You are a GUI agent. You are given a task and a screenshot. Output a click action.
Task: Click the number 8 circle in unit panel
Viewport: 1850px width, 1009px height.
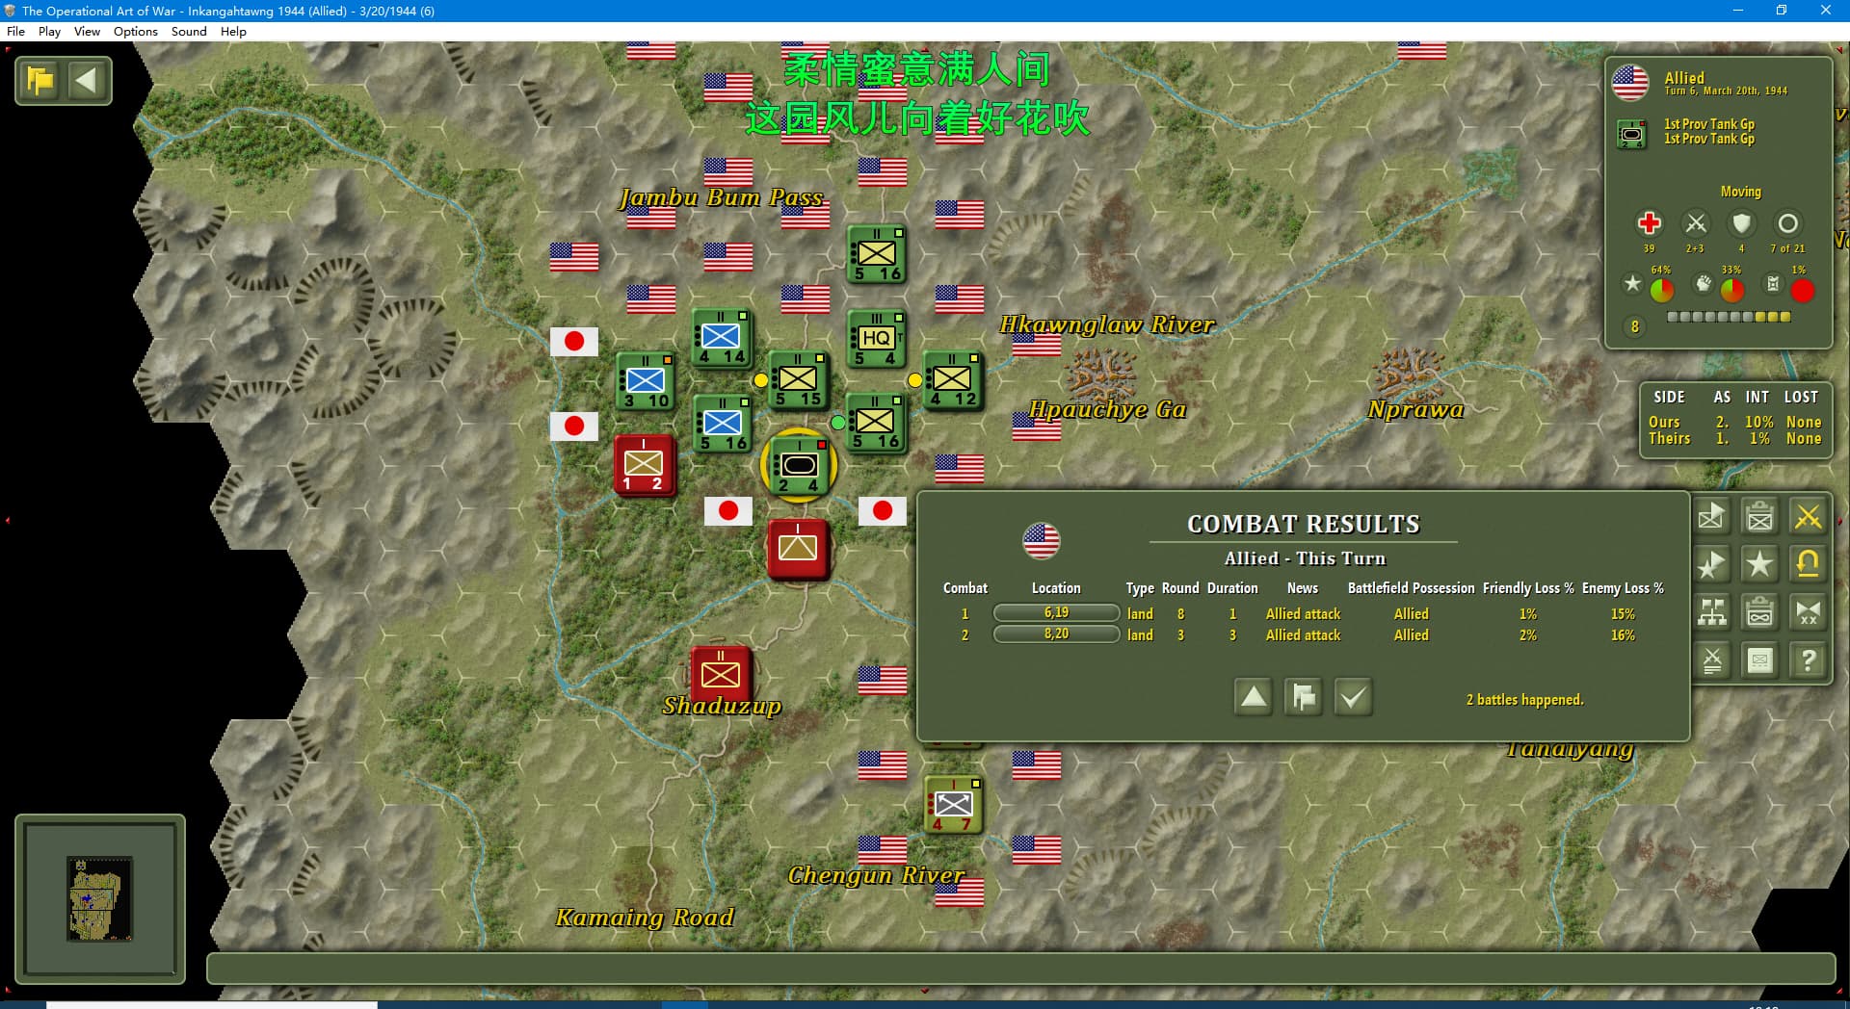(x=1634, y=326)
